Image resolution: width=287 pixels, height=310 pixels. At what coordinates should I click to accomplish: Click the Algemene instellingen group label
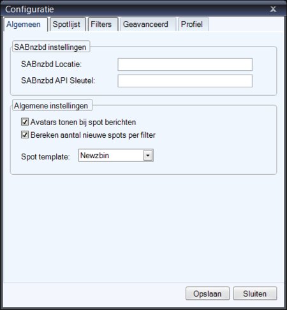point(51,106)
